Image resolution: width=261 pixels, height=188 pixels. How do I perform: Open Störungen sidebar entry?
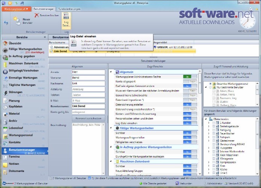(x=25, y=93)
